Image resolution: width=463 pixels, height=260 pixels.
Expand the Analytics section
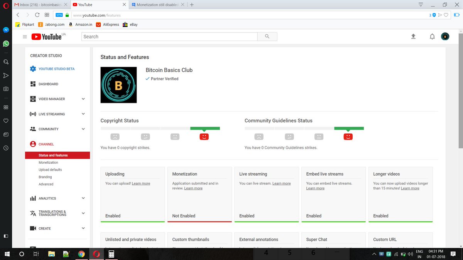point(83,198)
